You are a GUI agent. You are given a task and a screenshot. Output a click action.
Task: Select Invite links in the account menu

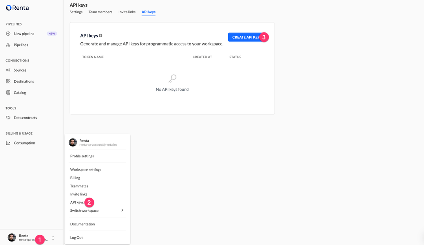[79, 194]
